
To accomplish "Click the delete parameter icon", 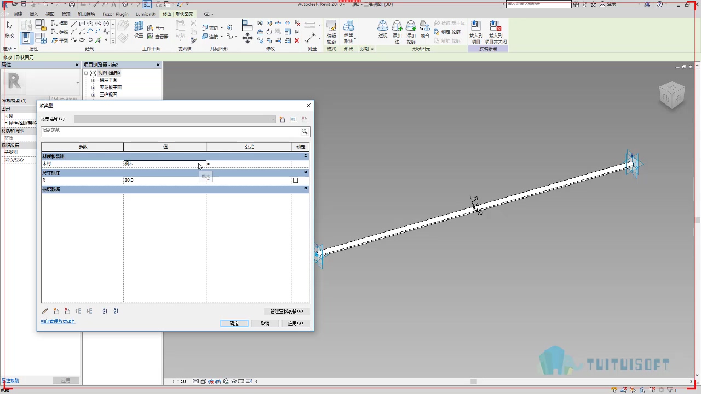I will pos(67,311).
